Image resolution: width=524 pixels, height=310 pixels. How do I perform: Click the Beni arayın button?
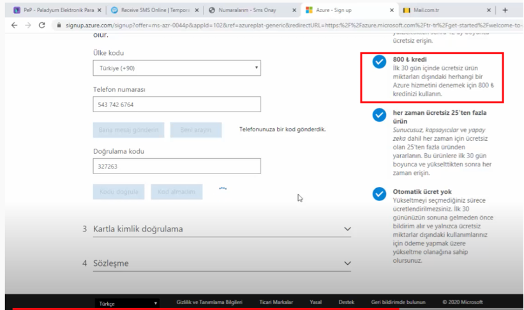click(x=196, y=130)
